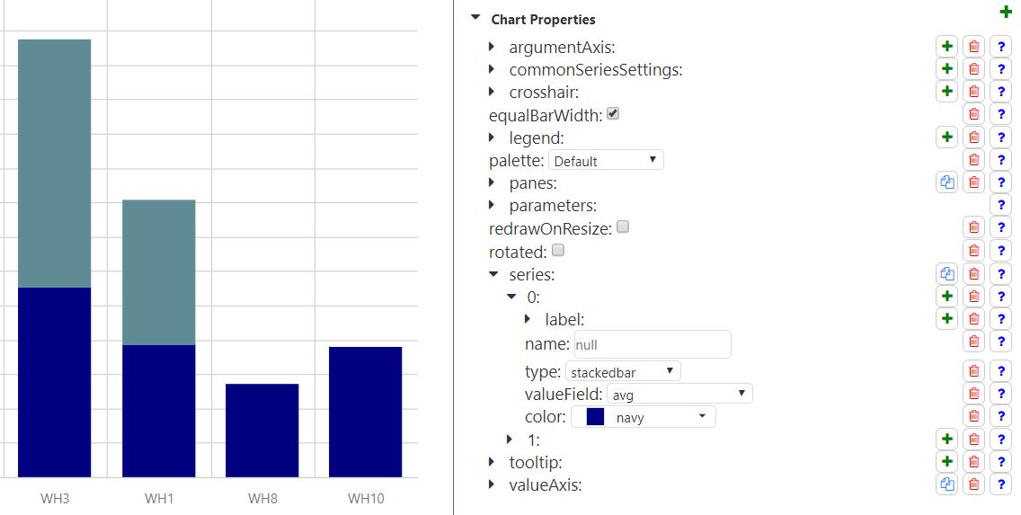Click the trash icon for series 0 type

pyautogui.click(x=973, y=371)
